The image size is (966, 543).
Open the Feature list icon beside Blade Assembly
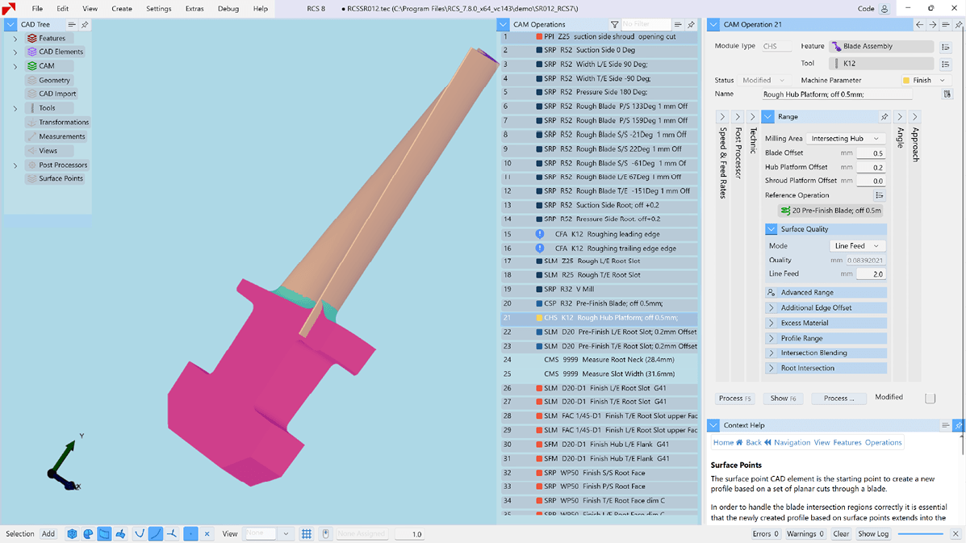(x=945, y=47)
